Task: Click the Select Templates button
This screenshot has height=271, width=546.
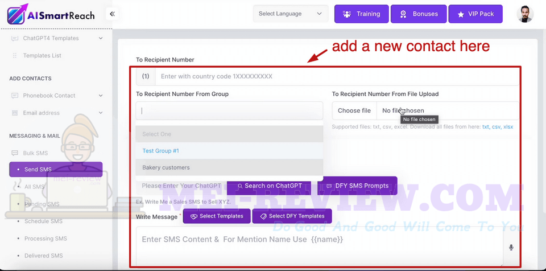Action: pyautogui.click(x=217, y=216)
